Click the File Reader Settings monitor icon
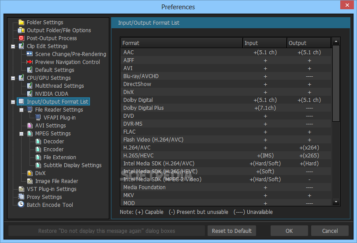The height and width of the screenshot is (243, 357). 30,109
